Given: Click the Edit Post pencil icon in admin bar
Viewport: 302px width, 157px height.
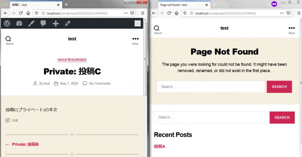Looking at the screenshot, I should point(68,23).
